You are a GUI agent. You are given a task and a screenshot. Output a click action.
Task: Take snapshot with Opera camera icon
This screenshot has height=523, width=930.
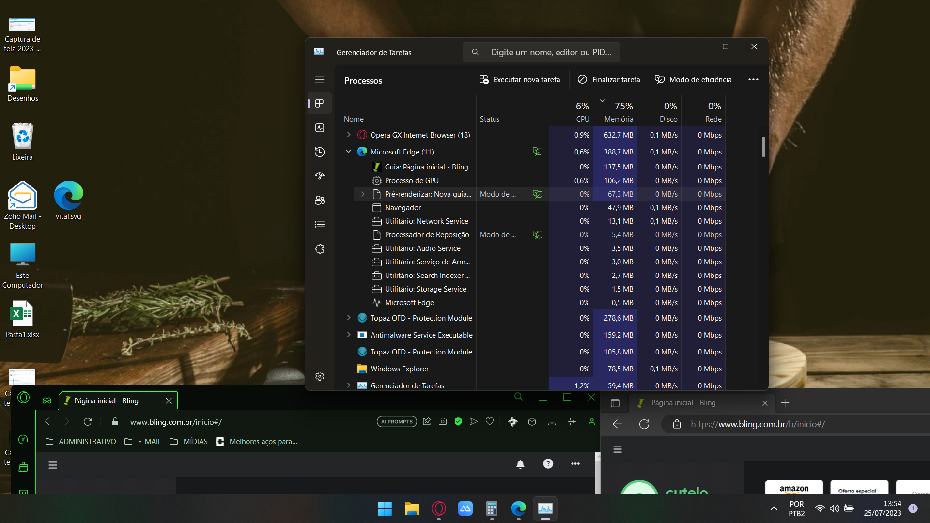pos(443,422)
